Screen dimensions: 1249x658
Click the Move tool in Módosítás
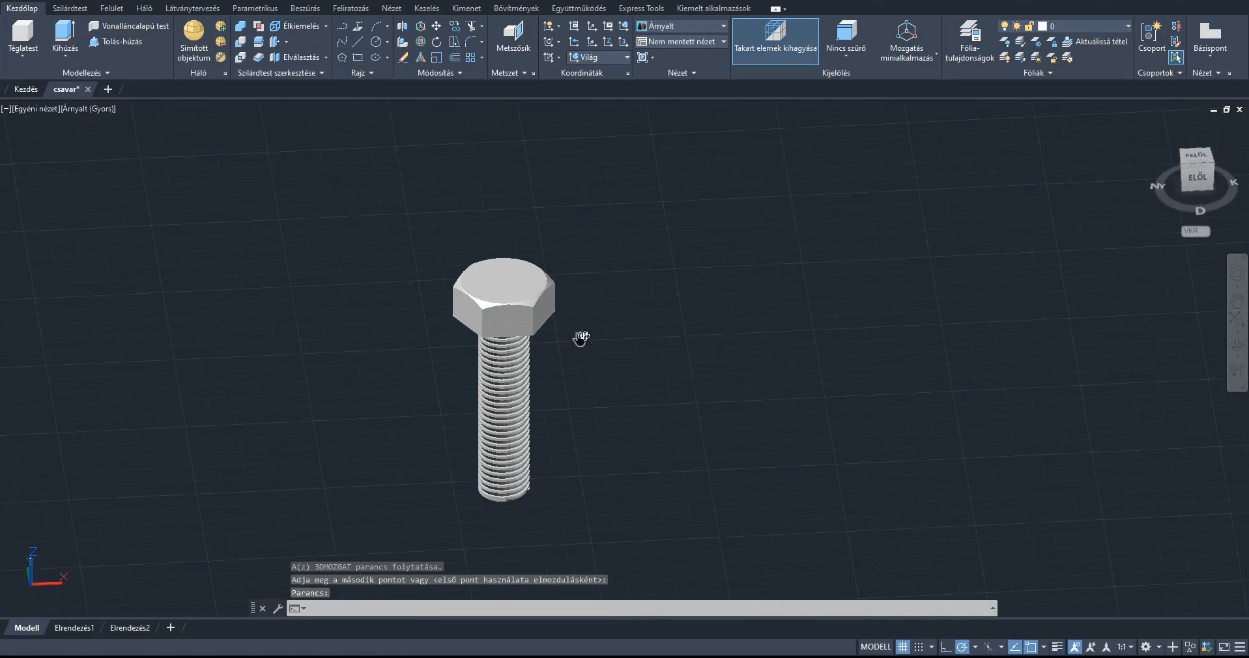436,26
